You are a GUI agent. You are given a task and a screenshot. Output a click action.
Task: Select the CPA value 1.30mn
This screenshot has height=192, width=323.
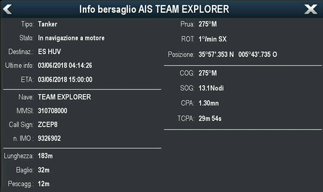click(209, 103)
